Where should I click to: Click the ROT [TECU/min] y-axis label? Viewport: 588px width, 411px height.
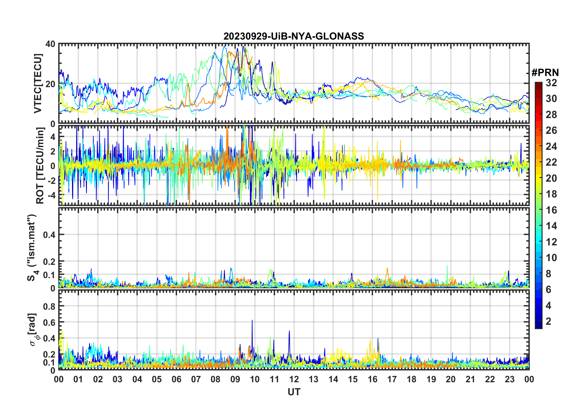(40, 166)
